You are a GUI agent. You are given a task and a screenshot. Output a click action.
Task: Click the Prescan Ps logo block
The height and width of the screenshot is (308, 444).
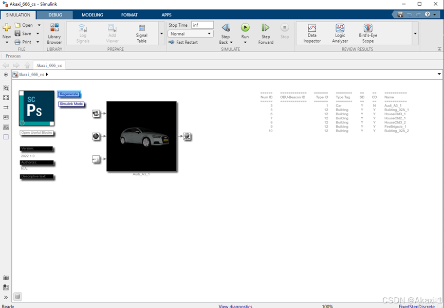[36, 108]
